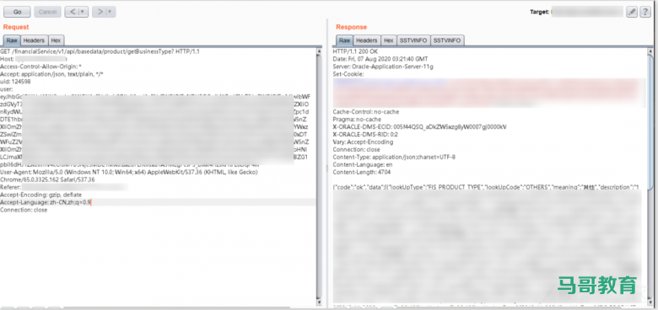Open the first SSTVINFO tab in Response
This screenshot has width=658, height=310.
413,40
